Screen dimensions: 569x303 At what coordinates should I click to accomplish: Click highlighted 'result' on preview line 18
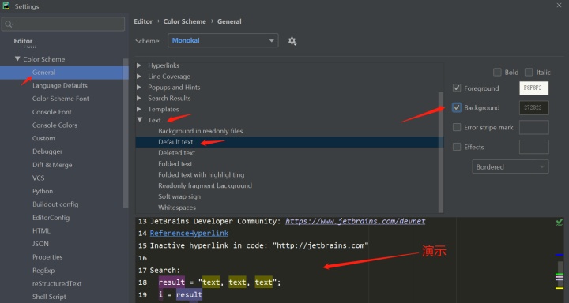coord(171,282)
